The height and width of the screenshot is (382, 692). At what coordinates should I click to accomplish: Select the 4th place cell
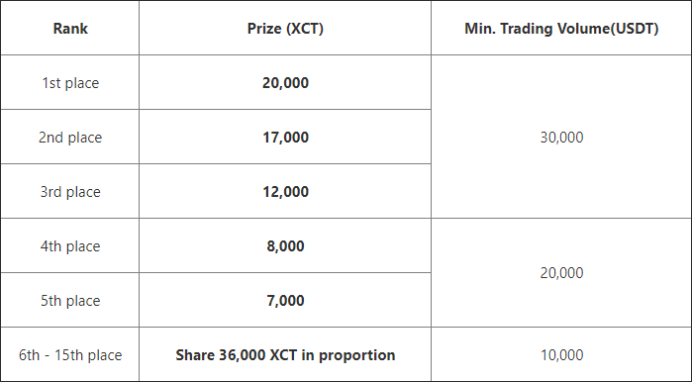tap(70, 245)
